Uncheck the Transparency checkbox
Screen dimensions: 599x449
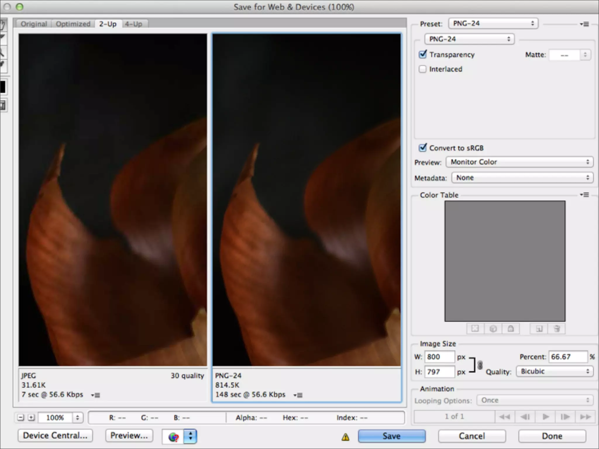(423, 54)
